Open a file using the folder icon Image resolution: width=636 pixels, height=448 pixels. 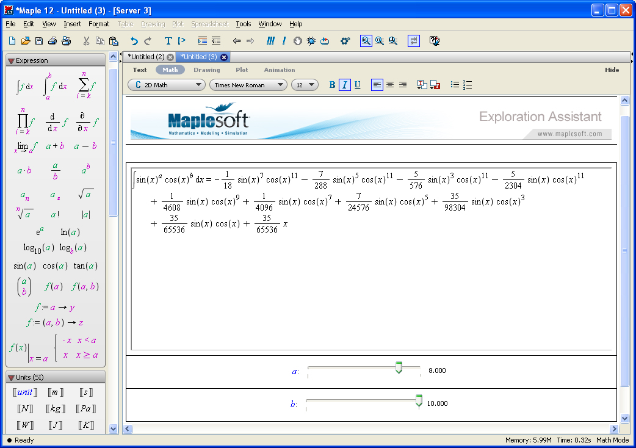(x=26, y=40)
